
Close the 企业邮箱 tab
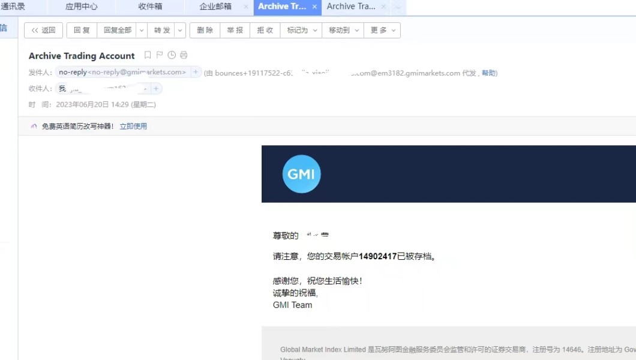click(246, 7)
